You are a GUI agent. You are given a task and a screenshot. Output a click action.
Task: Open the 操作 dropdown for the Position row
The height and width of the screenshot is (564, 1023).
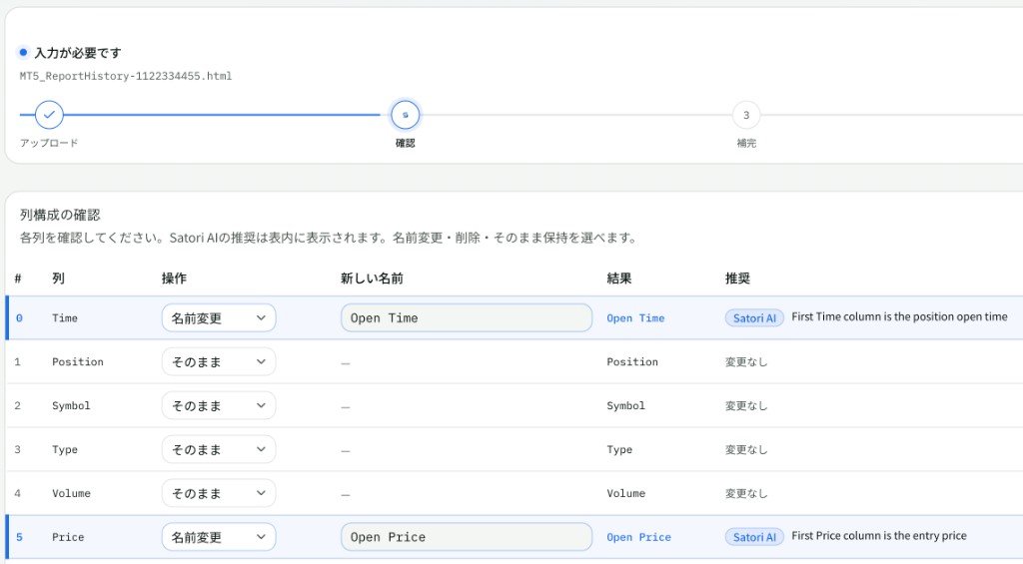click(219, 362)
